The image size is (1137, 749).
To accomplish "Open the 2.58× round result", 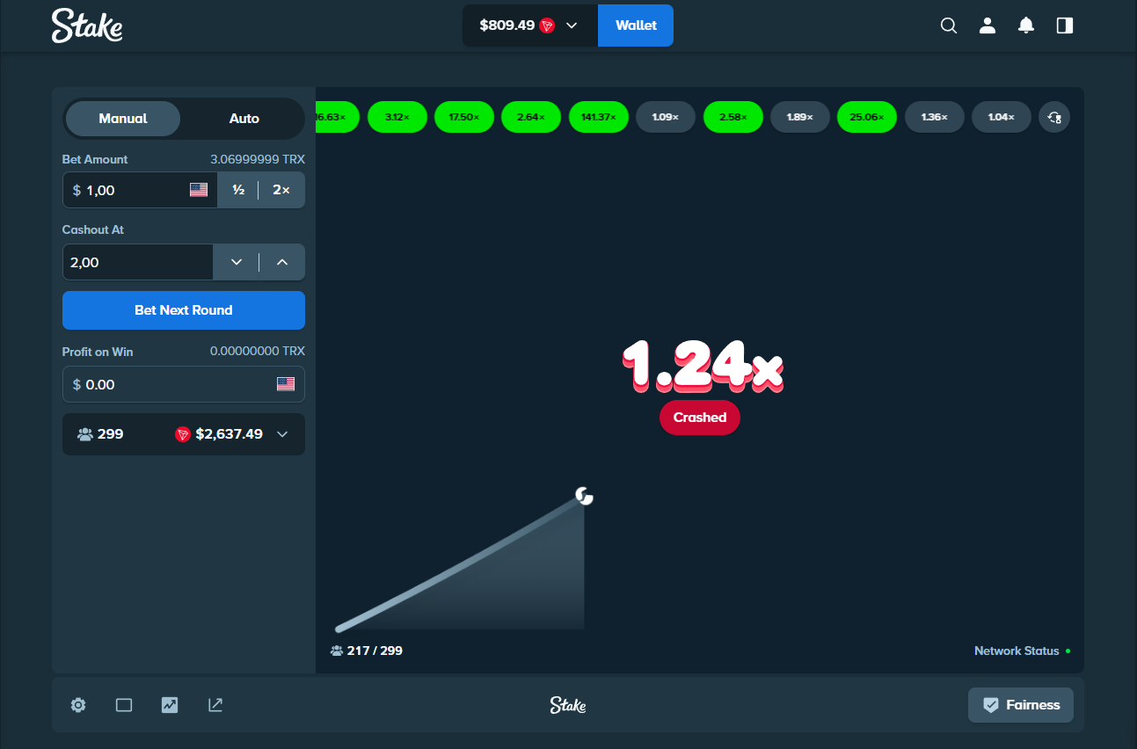I will (733, 117).
